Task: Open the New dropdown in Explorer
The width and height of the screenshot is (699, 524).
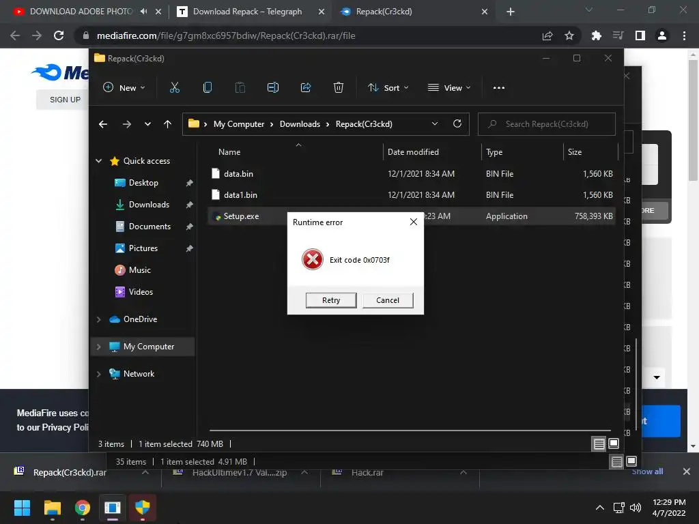Action: 124,88
